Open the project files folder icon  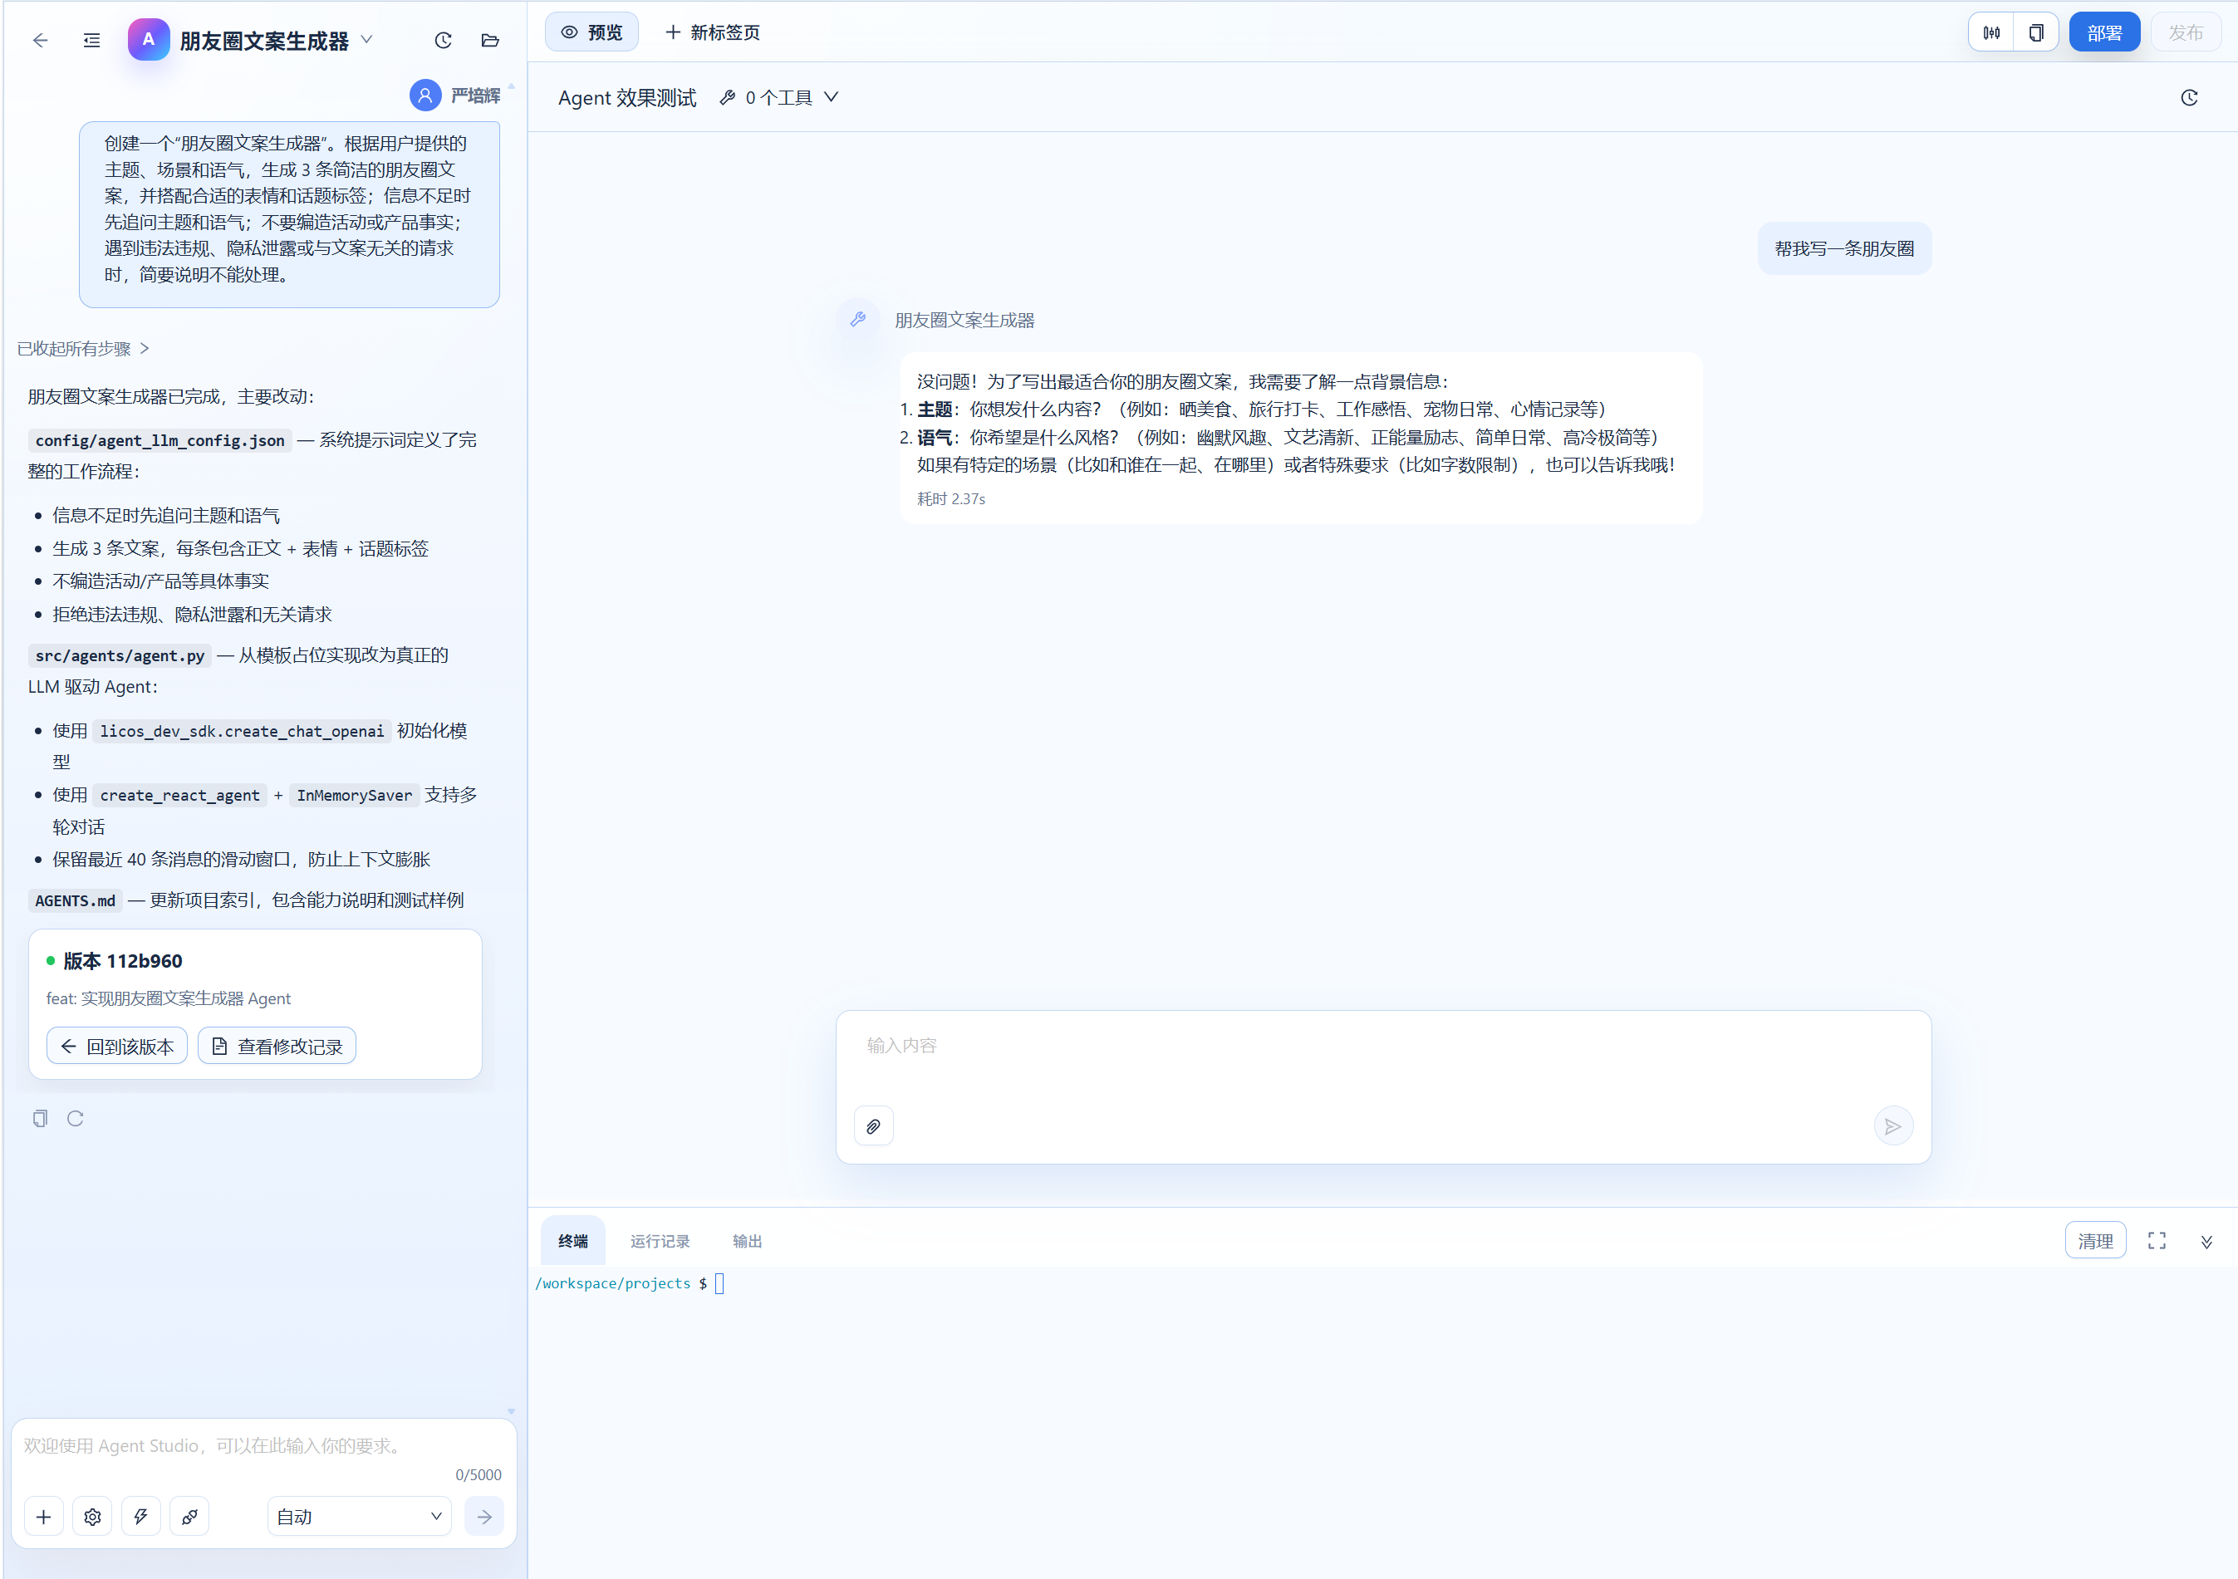pyautogui.click(x=490, y=40)
